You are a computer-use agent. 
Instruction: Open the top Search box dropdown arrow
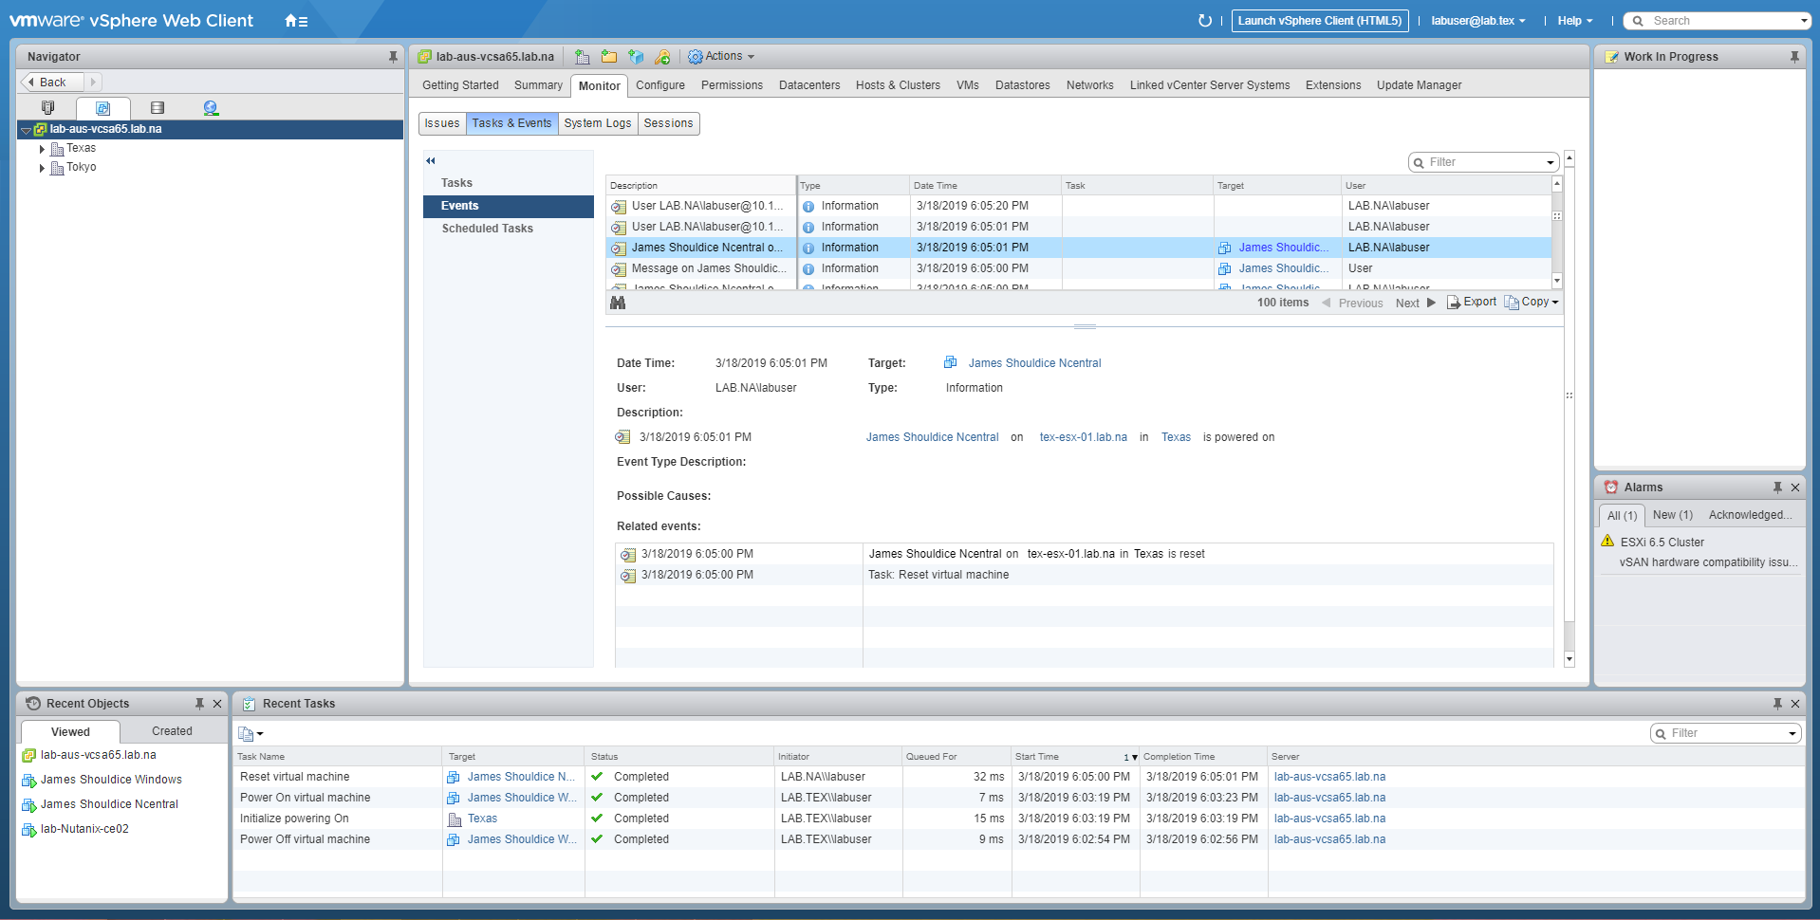(x=1804, y=21)
